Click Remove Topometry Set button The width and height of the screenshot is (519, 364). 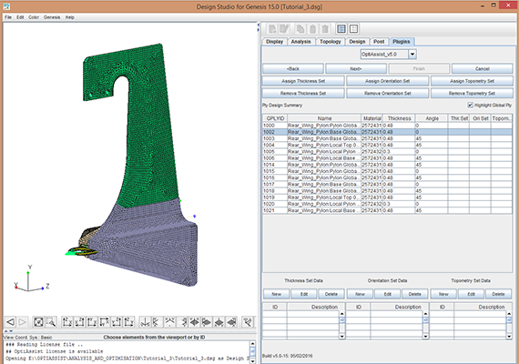pyautogui.click(x=472, y=94)
